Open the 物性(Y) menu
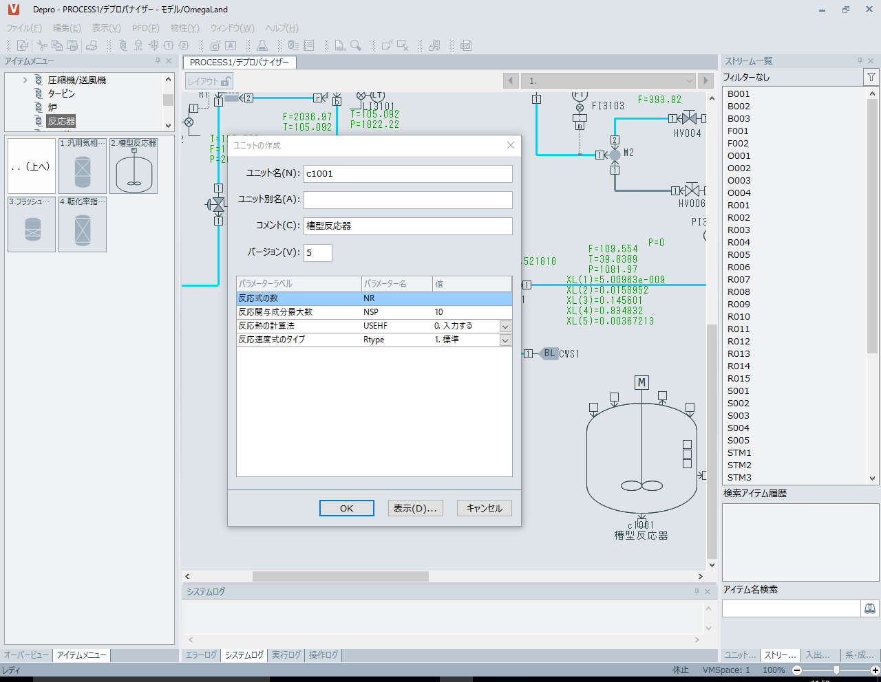 click(184, 28)
